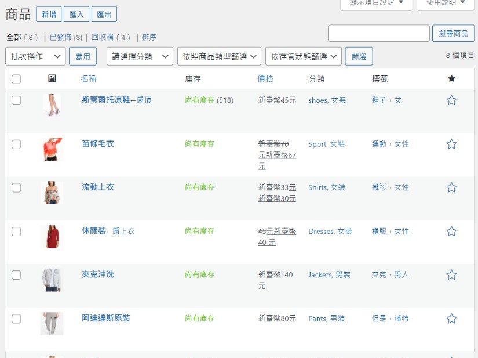Open the 夾克沖洗 jacket thumbnail
The height and width of the screenshot is (358, 478).
point(52,280)
